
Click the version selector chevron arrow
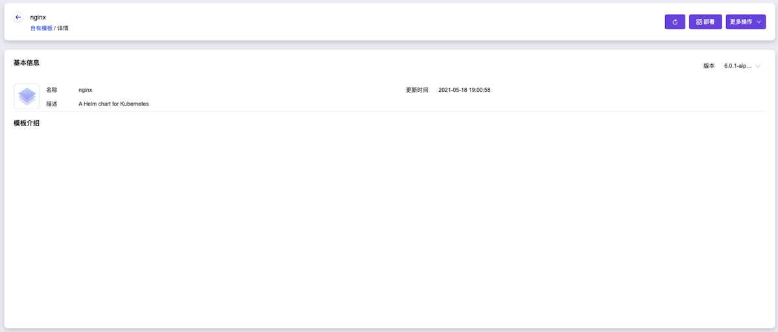(758, 66)
